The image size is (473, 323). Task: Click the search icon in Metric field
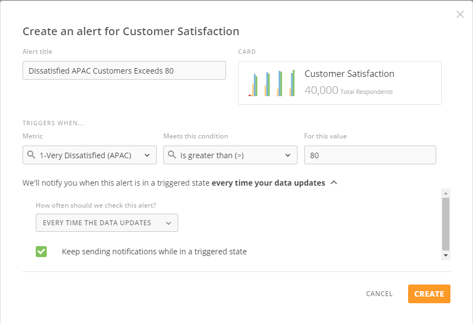(31, 155)
